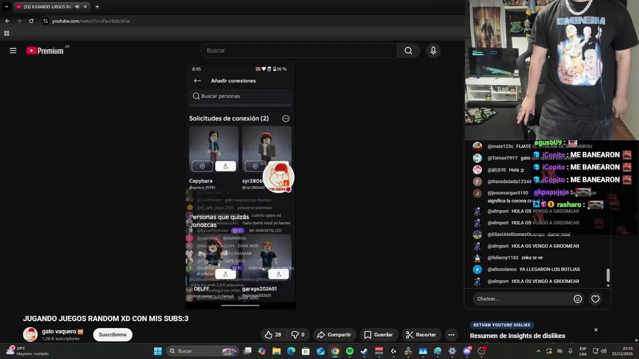This screenshot has height=359, width=639.
Task: Share the video via Compartir
Action: [x=334, y=335]
